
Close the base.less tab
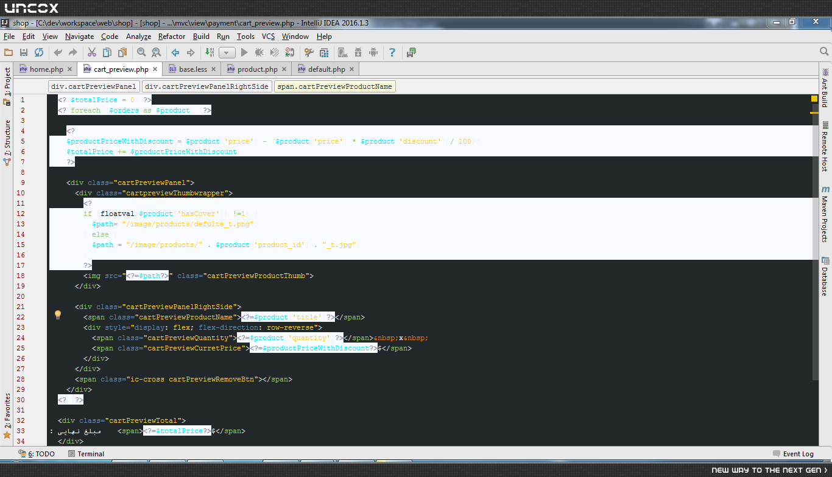click(213, 69)
